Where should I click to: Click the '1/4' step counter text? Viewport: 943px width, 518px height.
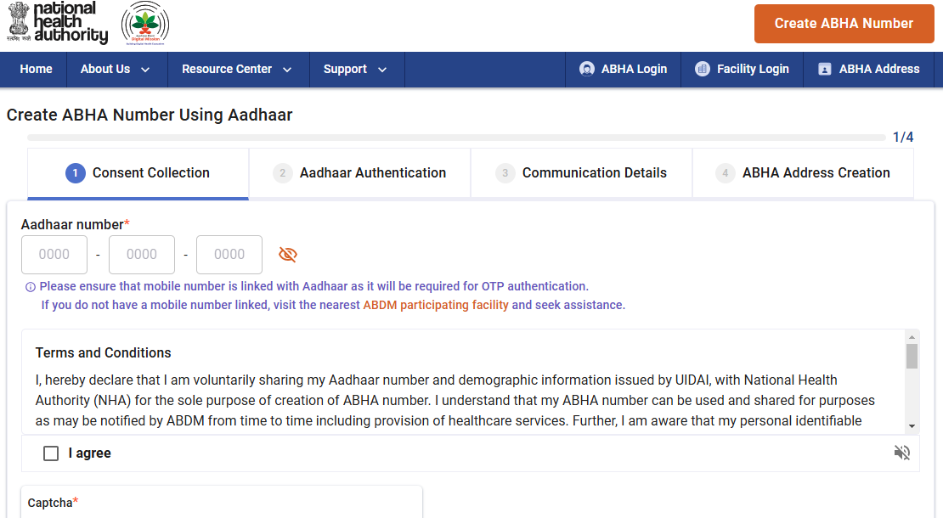coord(903,137)
